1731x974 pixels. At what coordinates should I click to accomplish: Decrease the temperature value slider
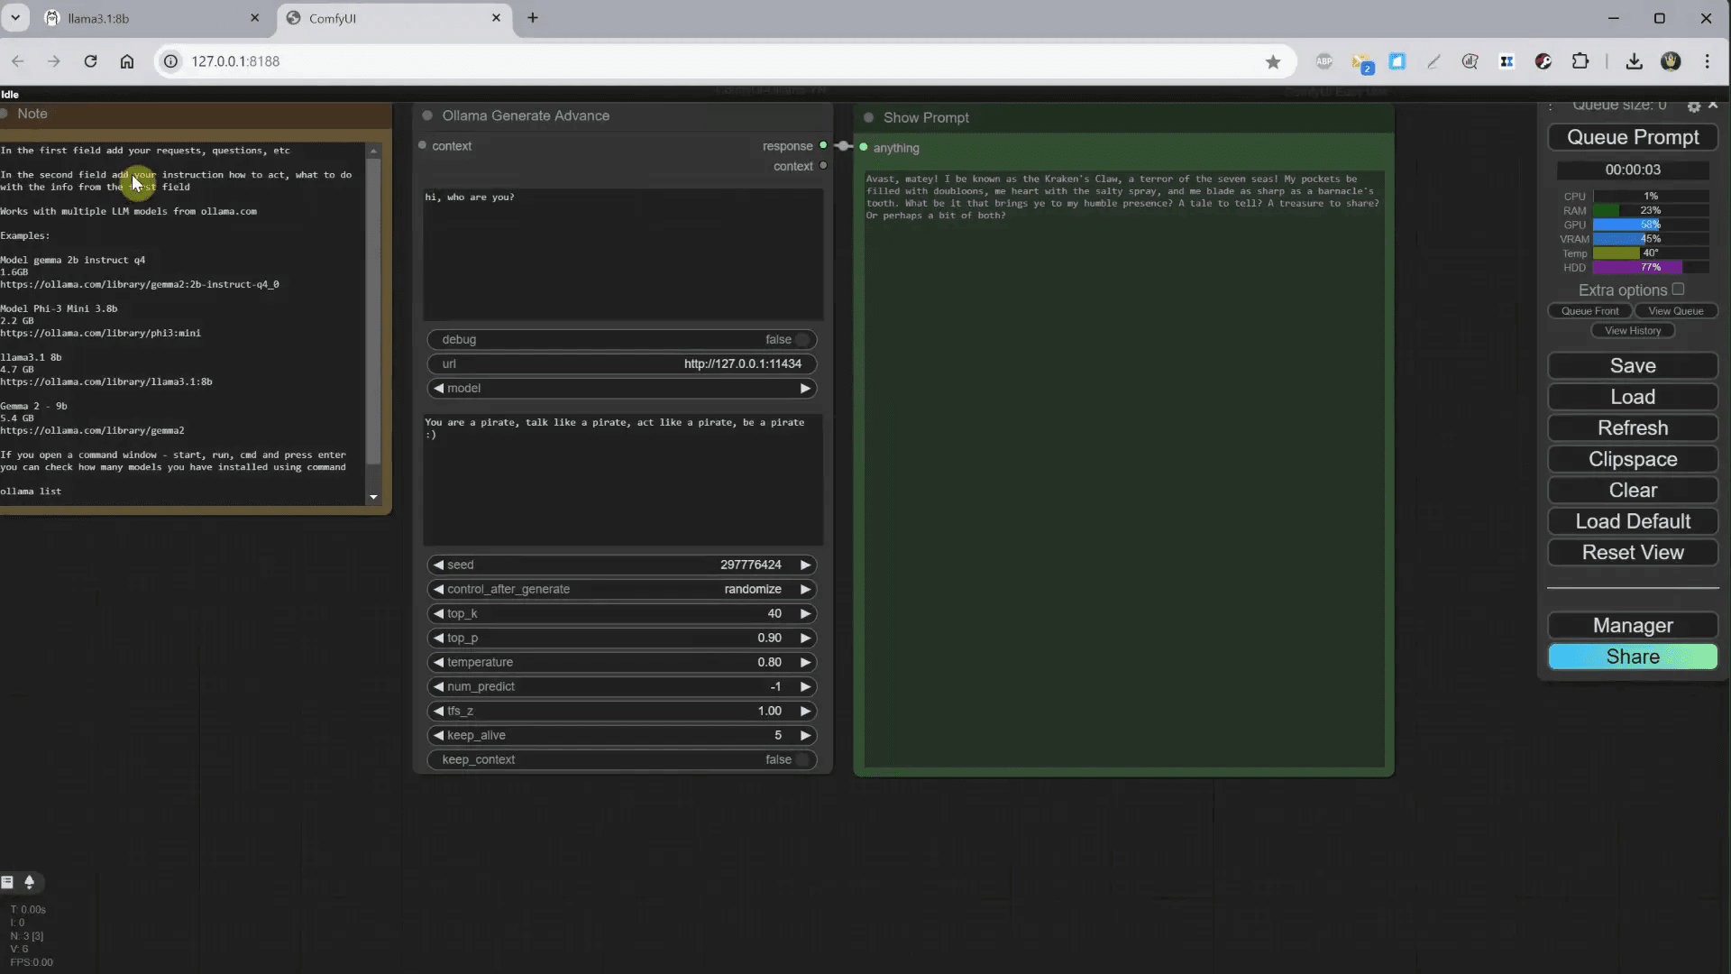(x=439, y=662)
